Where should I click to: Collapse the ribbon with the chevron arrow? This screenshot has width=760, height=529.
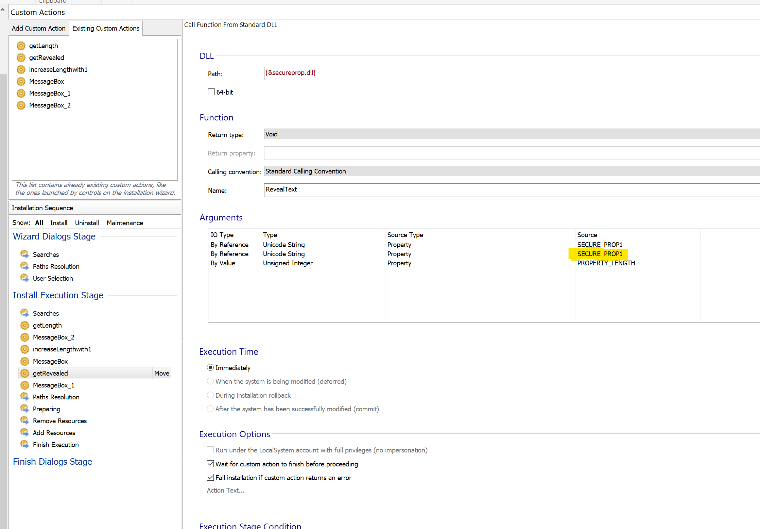[x=3, y=10]
